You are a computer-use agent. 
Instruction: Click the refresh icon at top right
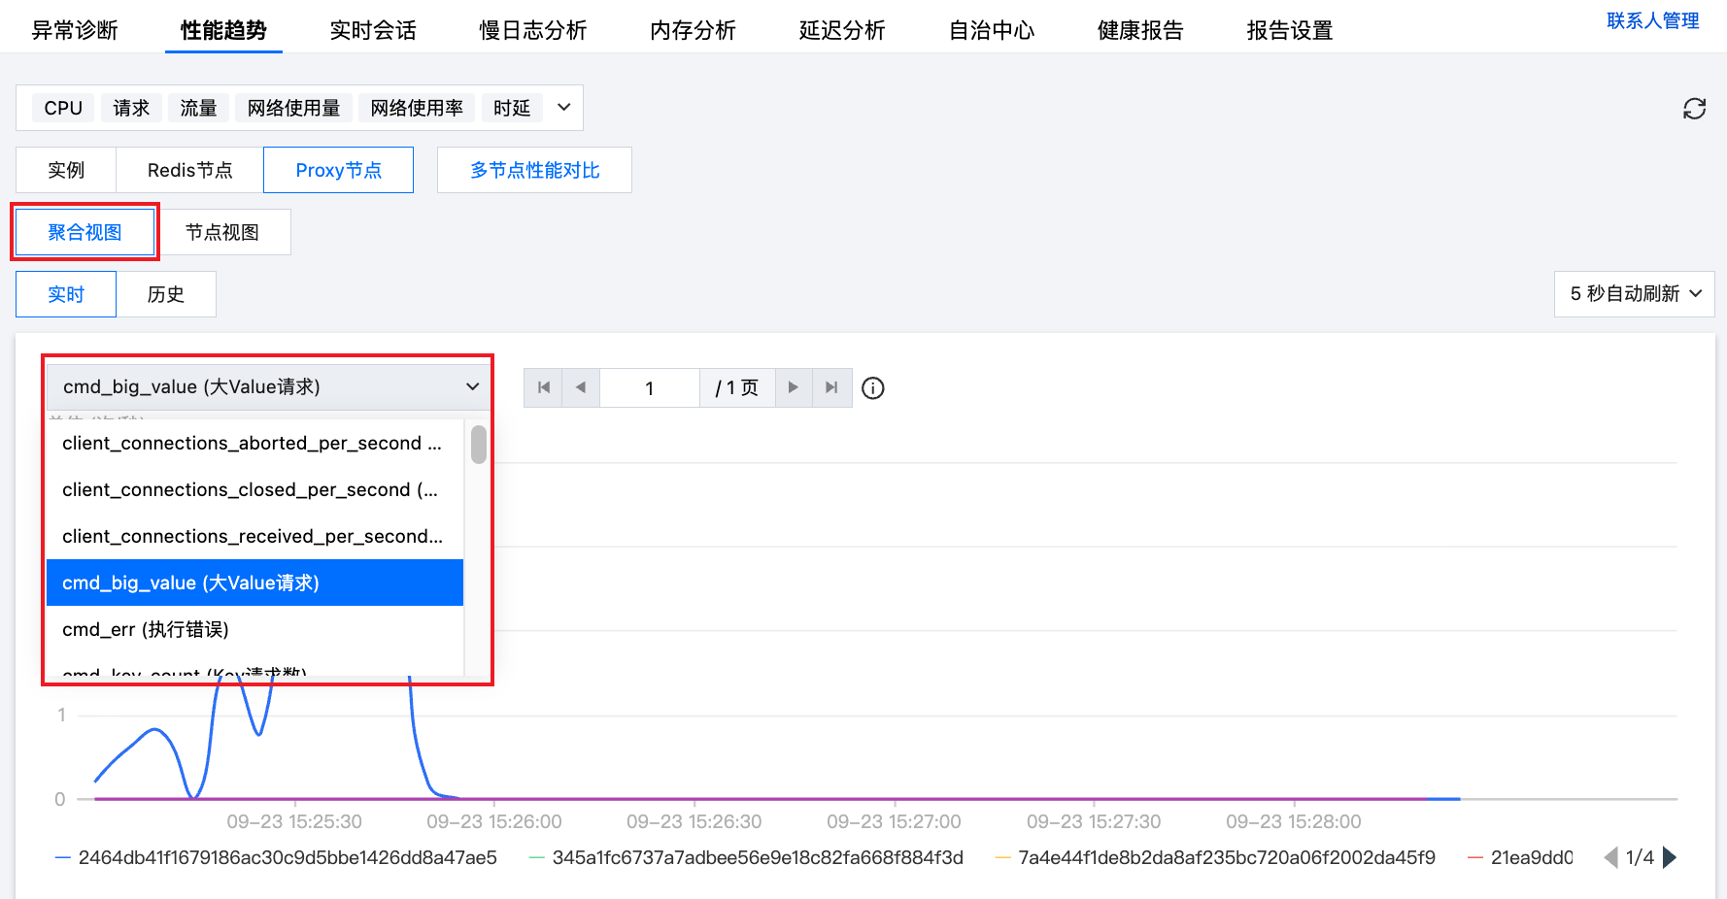pyautogui.click(x=1694, y=109)
